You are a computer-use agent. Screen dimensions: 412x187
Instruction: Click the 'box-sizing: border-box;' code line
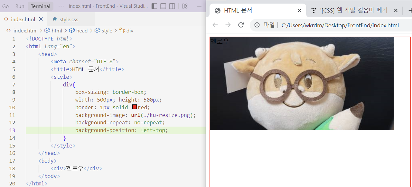point(111,92)
